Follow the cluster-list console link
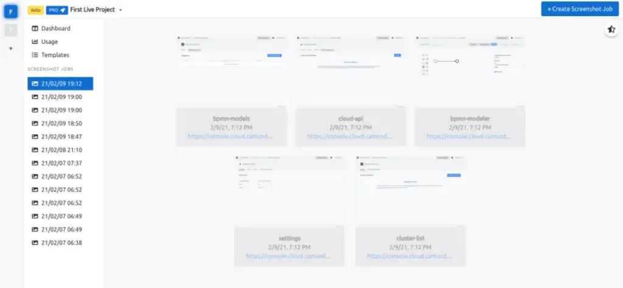The height and width of the screenshot is (288, 623). (409, 256)
